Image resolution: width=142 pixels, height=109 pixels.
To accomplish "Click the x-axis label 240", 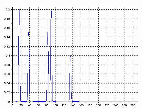I will pos(116,105).
